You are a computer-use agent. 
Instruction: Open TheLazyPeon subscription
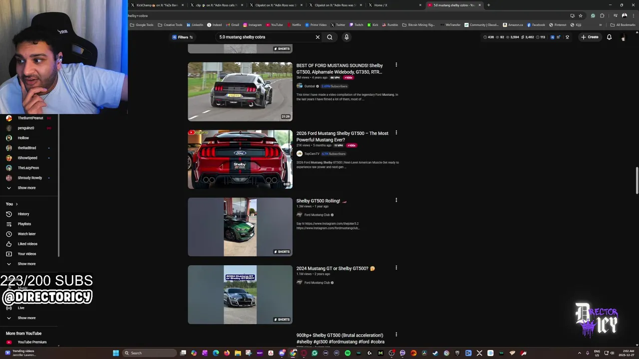(28, 168)
